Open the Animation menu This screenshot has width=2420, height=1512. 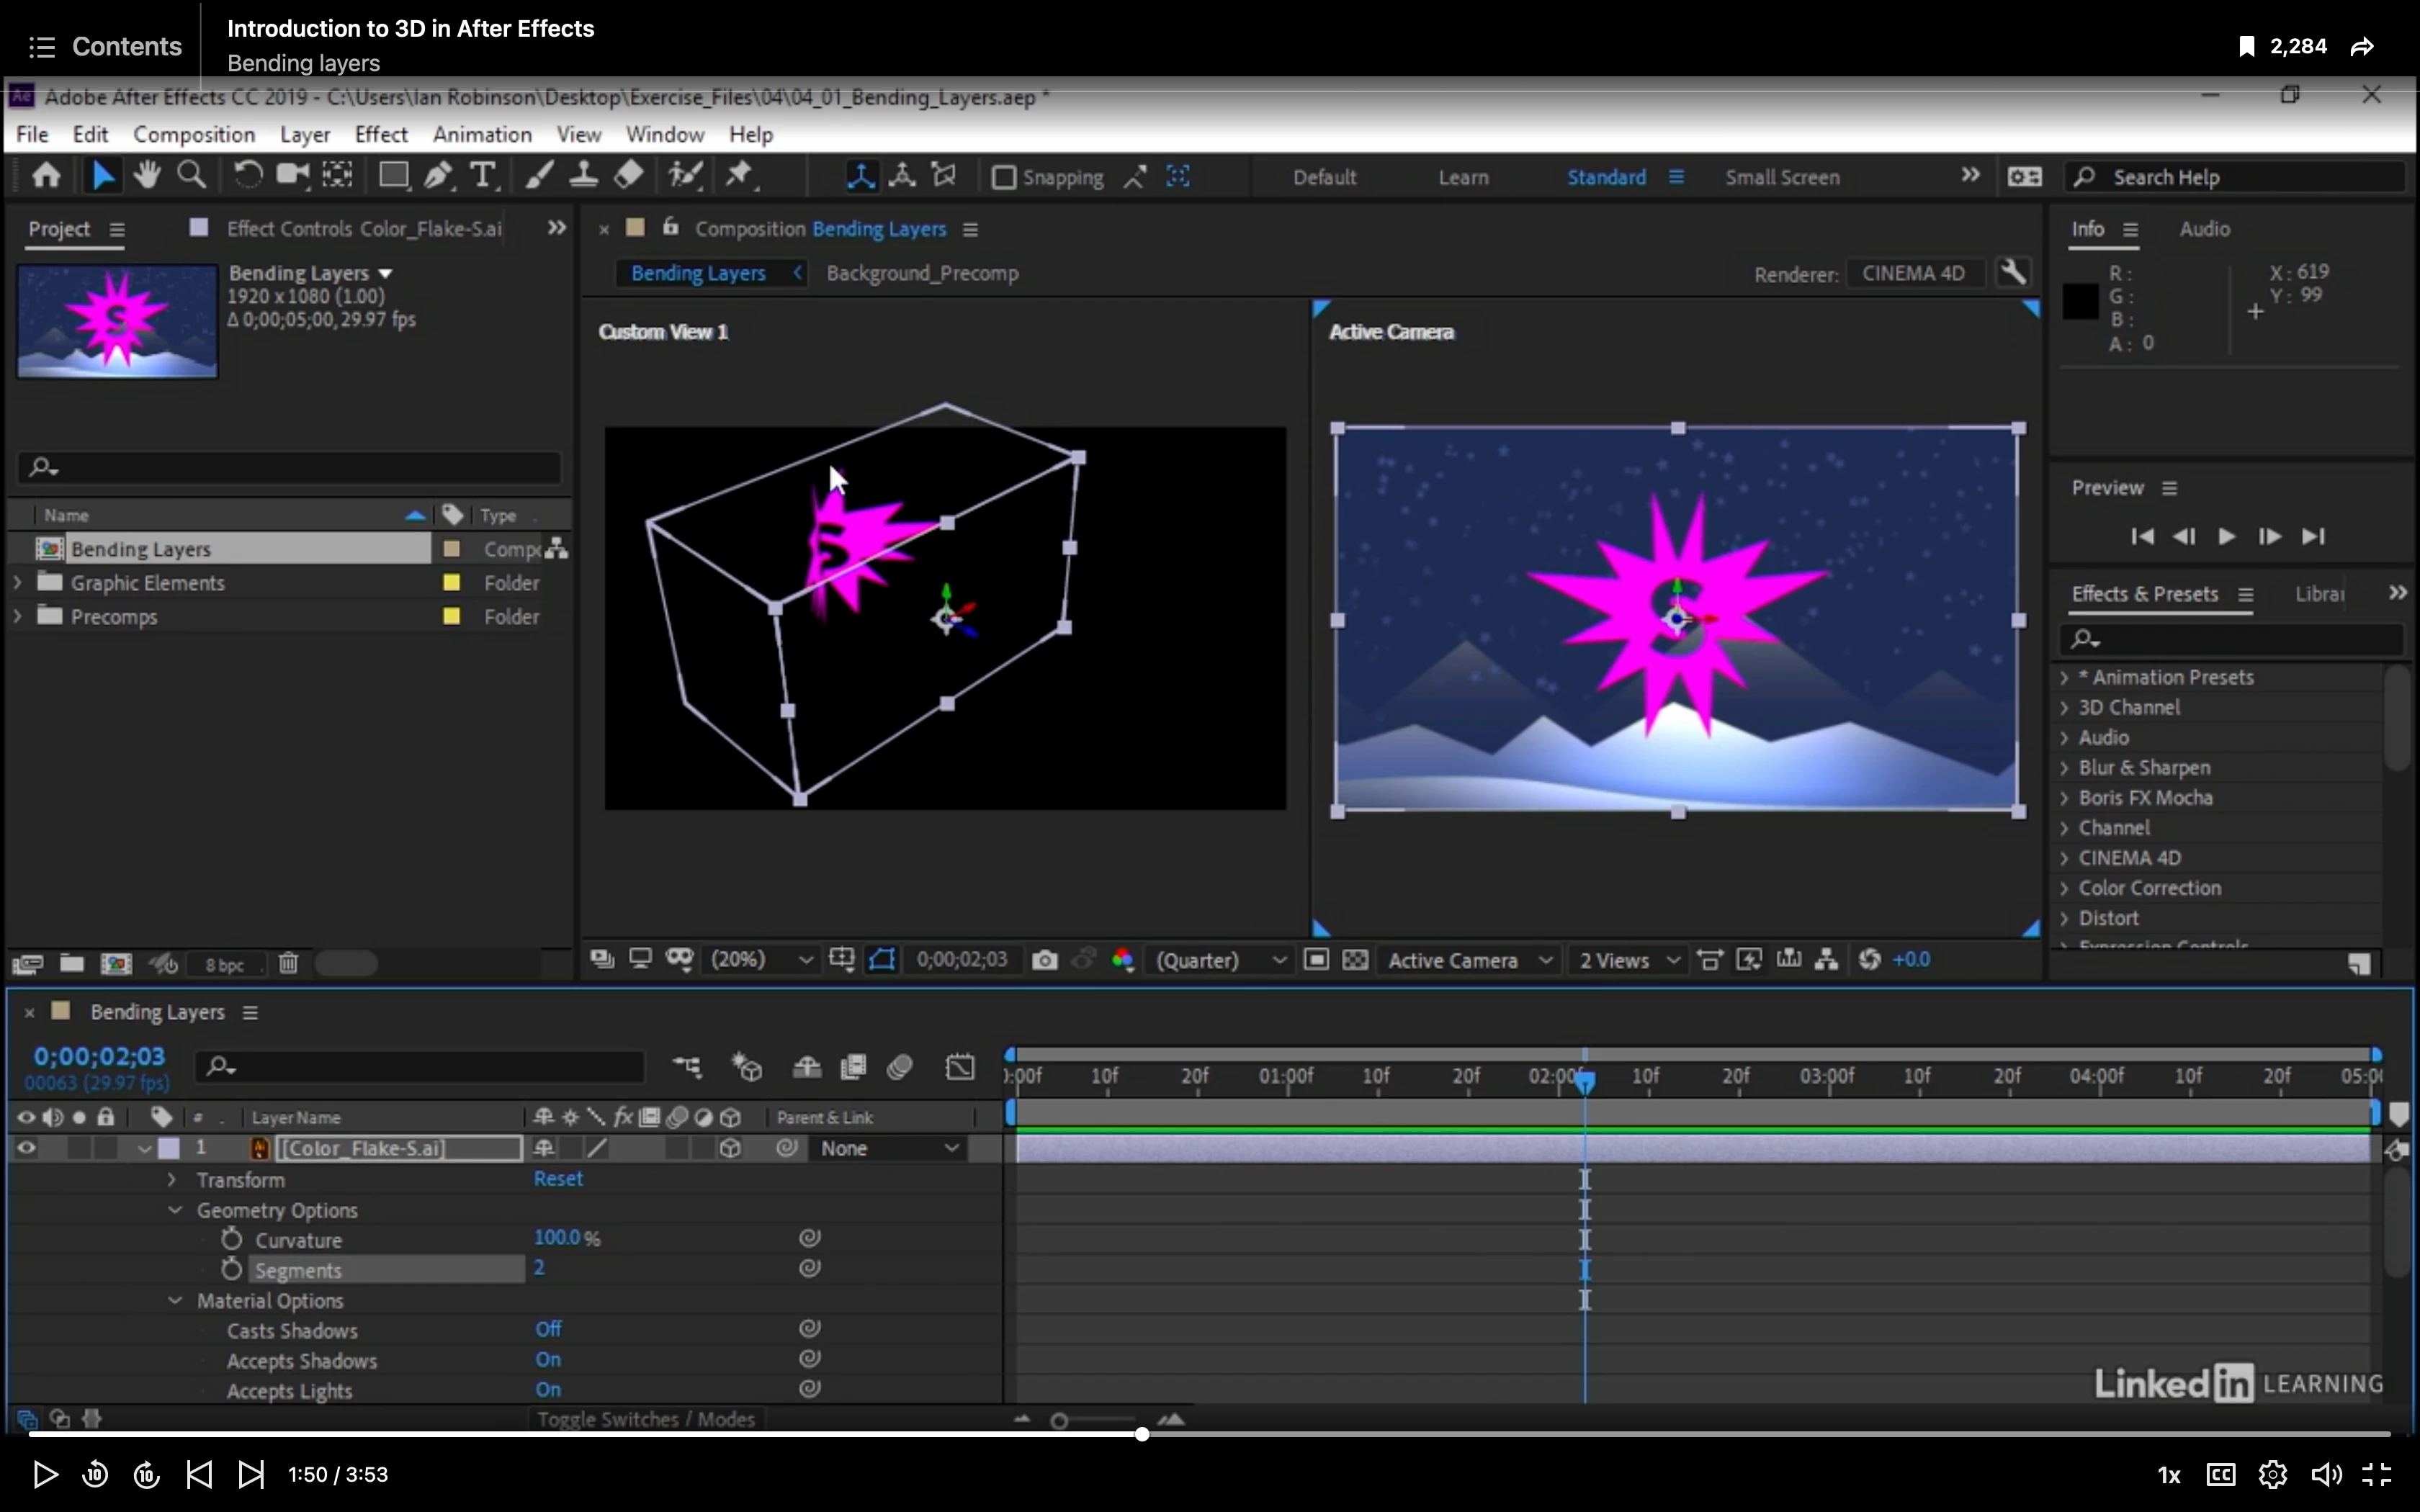tap(481, 134)
